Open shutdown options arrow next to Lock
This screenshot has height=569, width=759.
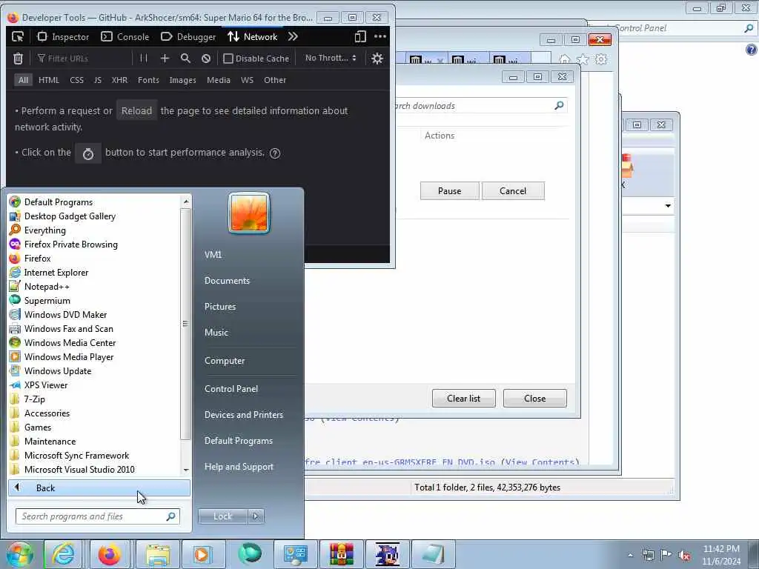(256, 516)
